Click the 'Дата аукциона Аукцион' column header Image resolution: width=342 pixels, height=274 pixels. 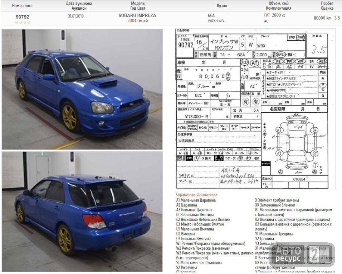tap(79, 6)
